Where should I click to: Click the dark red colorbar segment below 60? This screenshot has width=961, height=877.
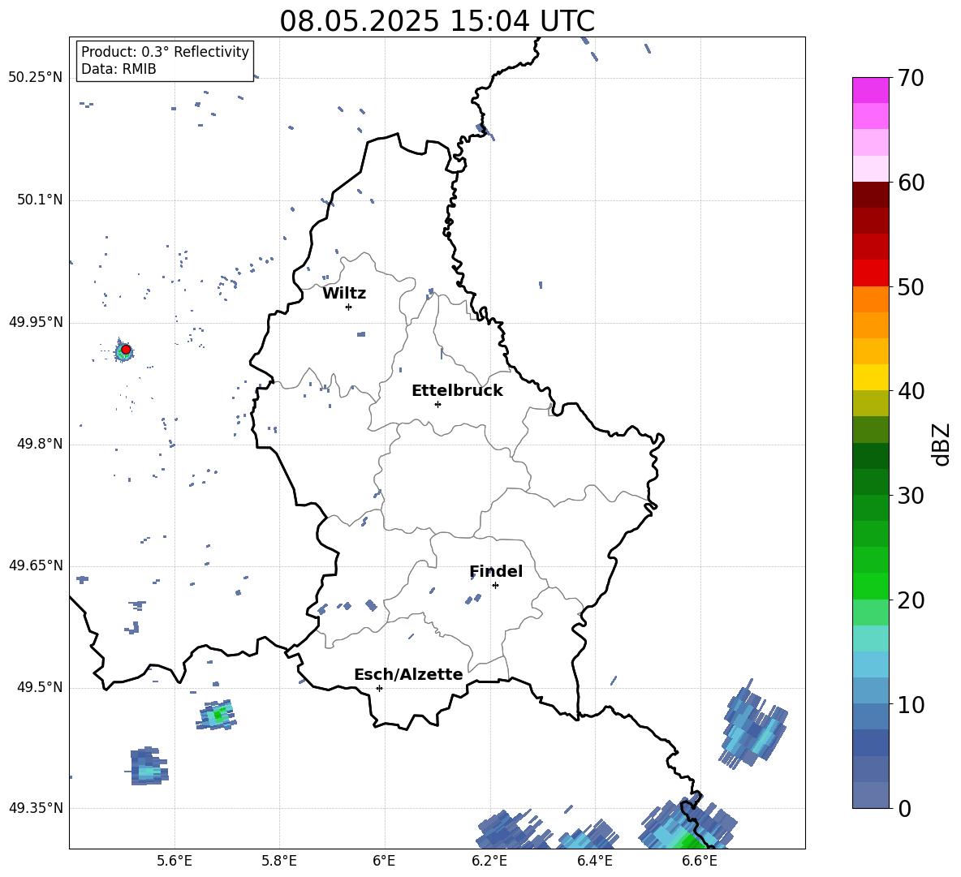tap(870, 195)
